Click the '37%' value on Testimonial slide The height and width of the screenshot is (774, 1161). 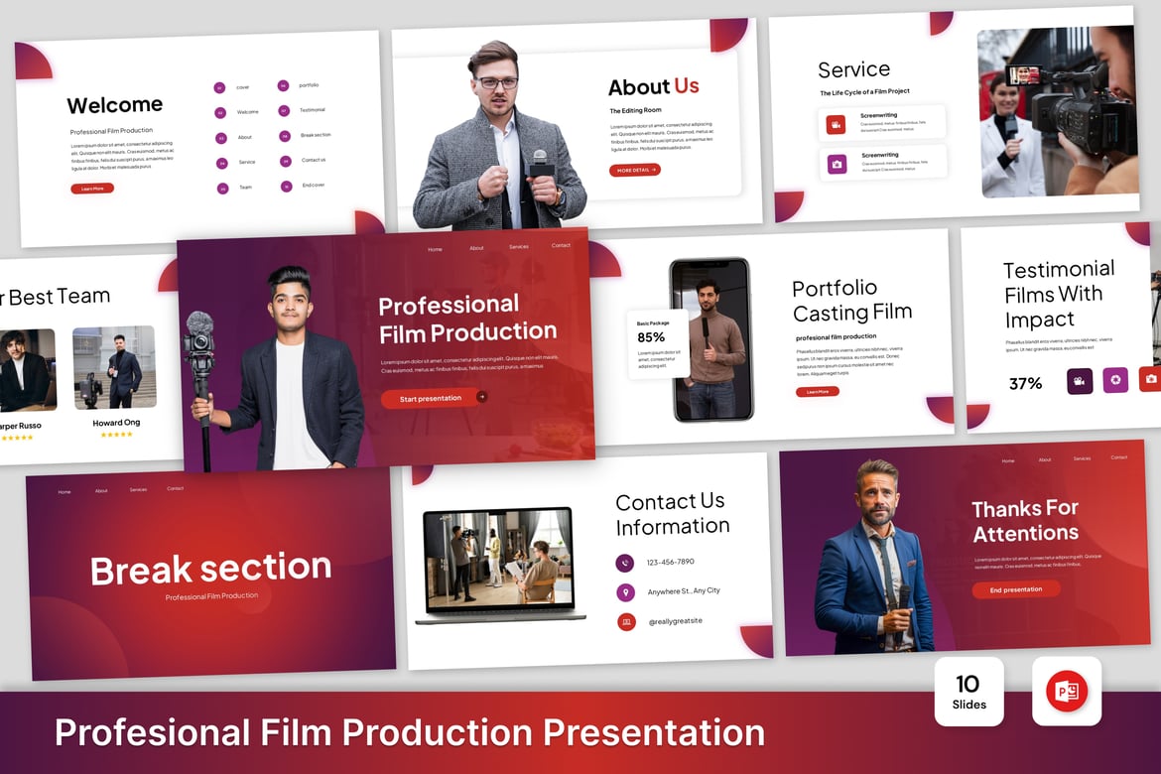[1025, 384]
